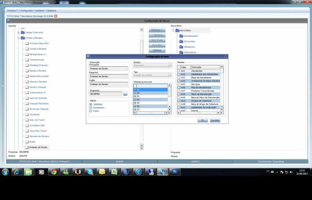312x200 pixels.
Task: Open Photoshop from the taskbar
Action: 175,172
